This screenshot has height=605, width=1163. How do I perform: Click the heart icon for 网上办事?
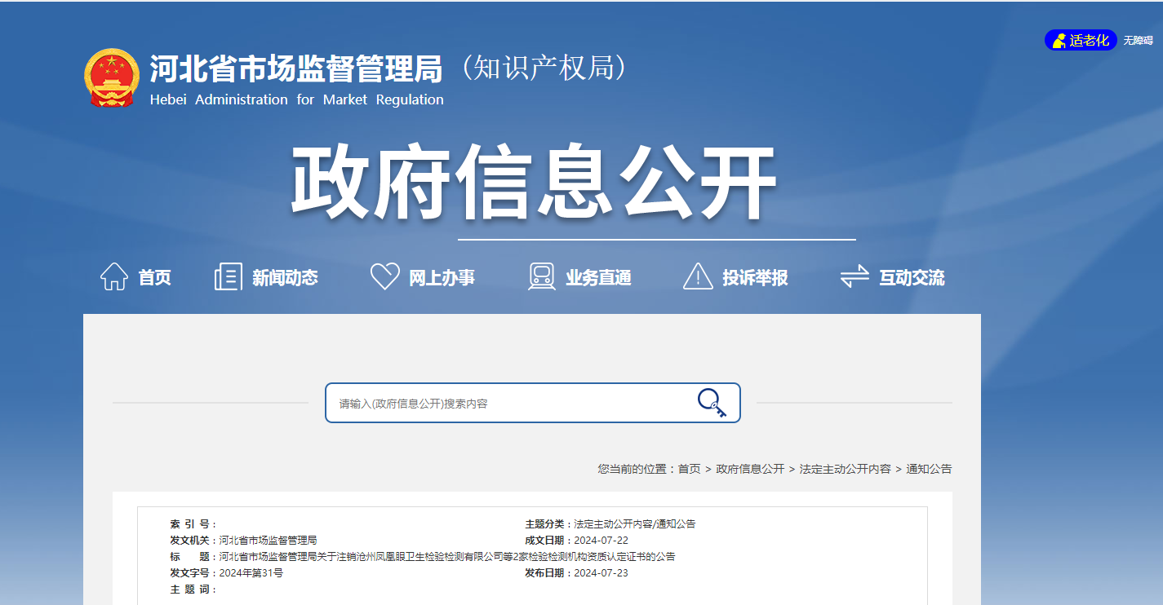pos(384,276)
